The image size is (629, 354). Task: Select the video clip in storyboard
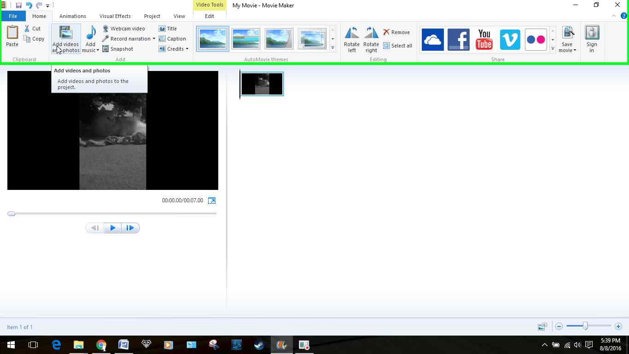pos(262,84)
